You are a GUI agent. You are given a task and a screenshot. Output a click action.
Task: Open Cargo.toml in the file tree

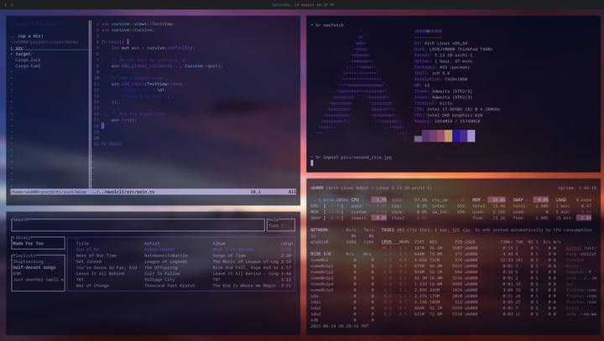coord(28,66)
